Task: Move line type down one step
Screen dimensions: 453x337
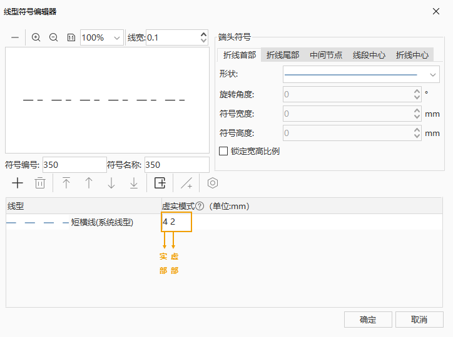Action: coord(111,183)
